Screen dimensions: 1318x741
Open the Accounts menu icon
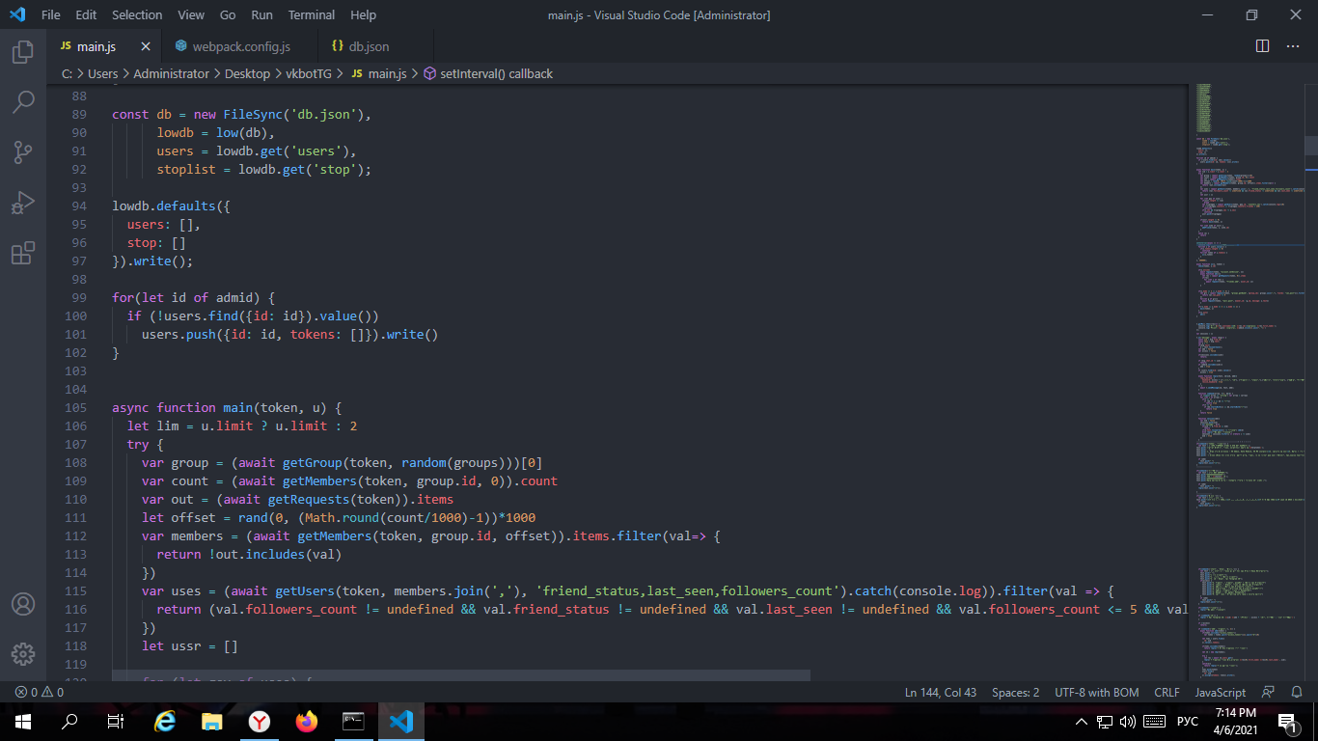point(23,604)
